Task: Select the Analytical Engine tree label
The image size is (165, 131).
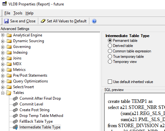Action: [x=27, y=35]
